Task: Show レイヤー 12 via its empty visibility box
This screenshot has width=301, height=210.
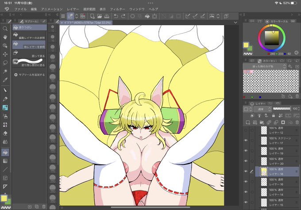Action: [246, 130]
